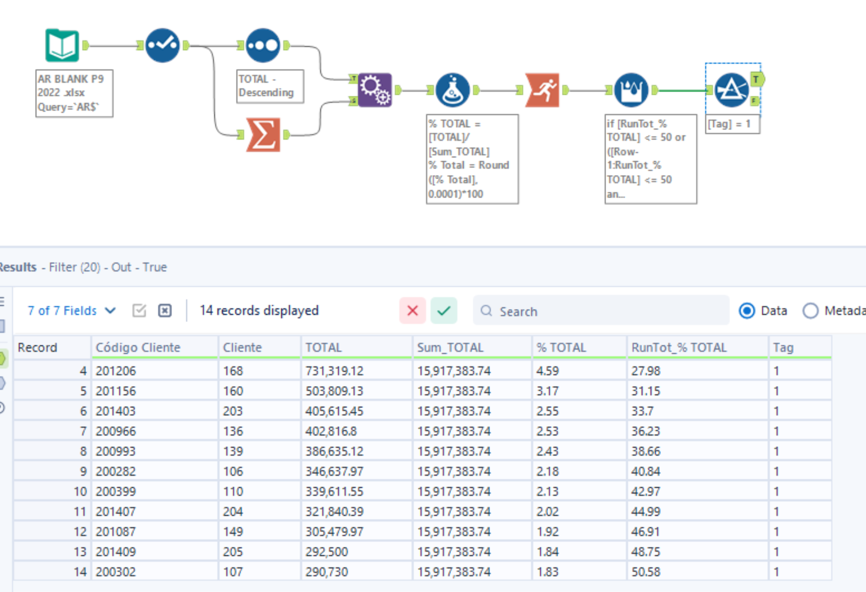
Task: Click the red X data quality button
Action: pos(412,311)
